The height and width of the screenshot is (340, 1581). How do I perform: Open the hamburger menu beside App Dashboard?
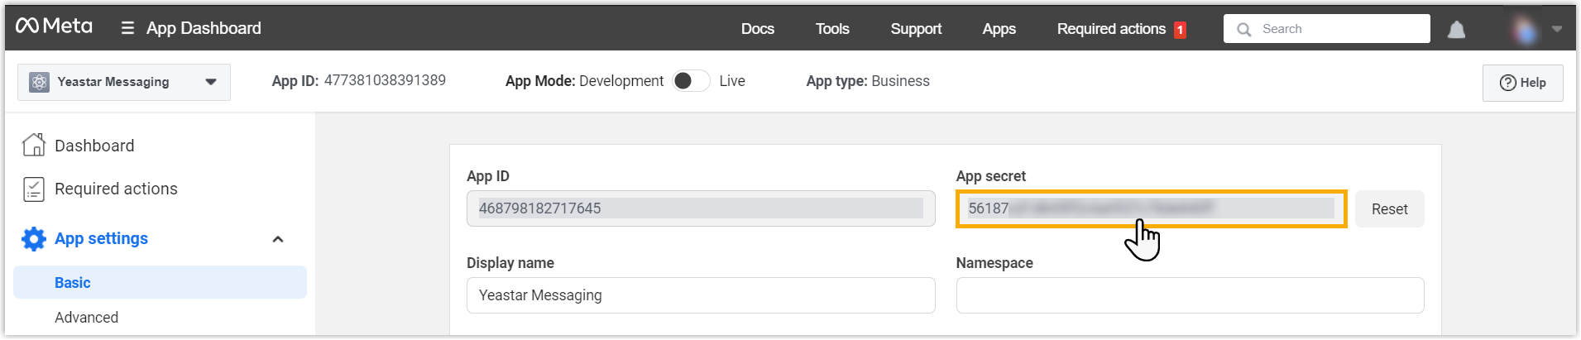pyautogui.click(x=127, y=28)
